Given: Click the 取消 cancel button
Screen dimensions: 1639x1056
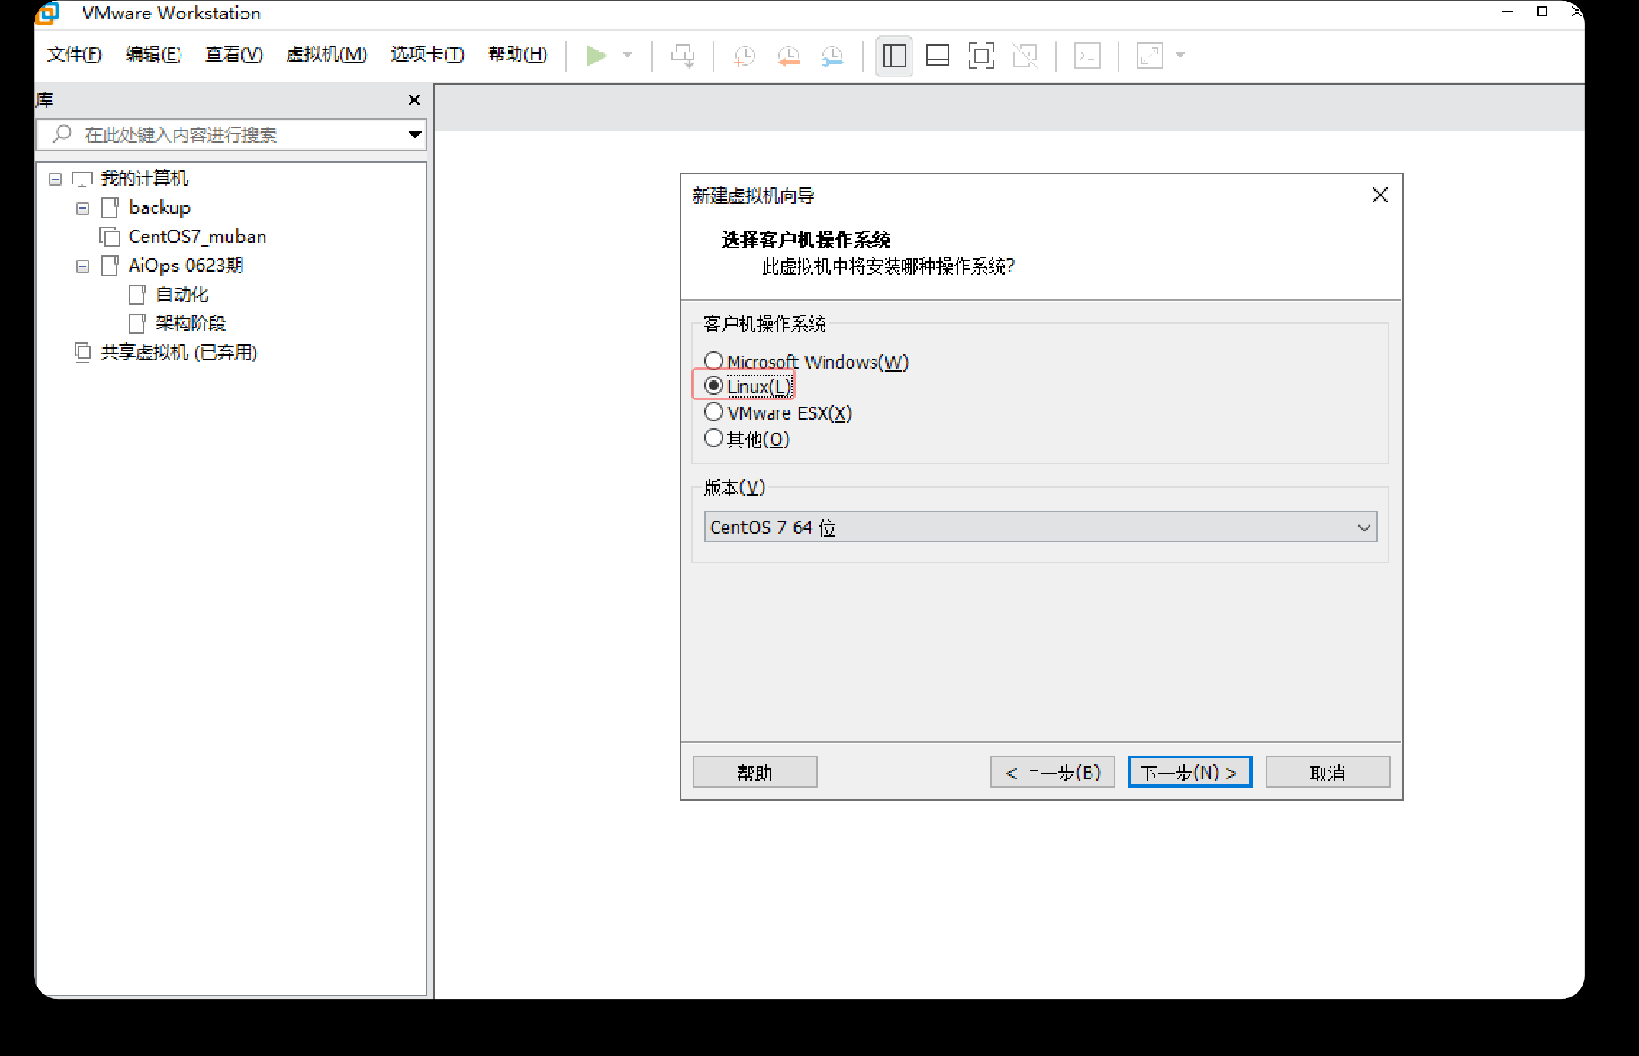Looking at the screenshot, I should pos(1327,772).
